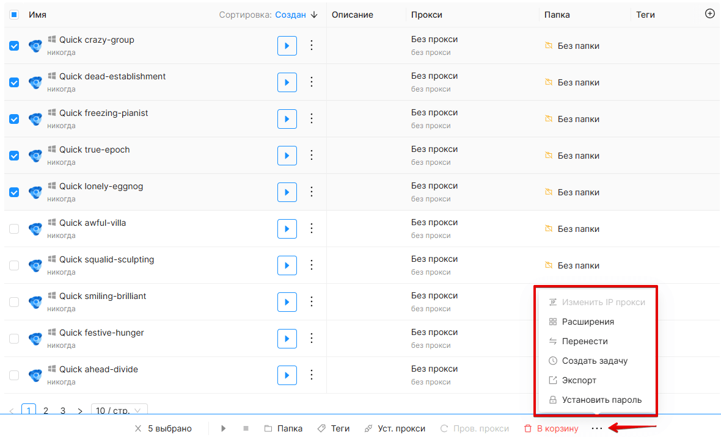The image size is (721, 440).
Task: Open more options for Quick ahead-divide
Action: (311, 375)
